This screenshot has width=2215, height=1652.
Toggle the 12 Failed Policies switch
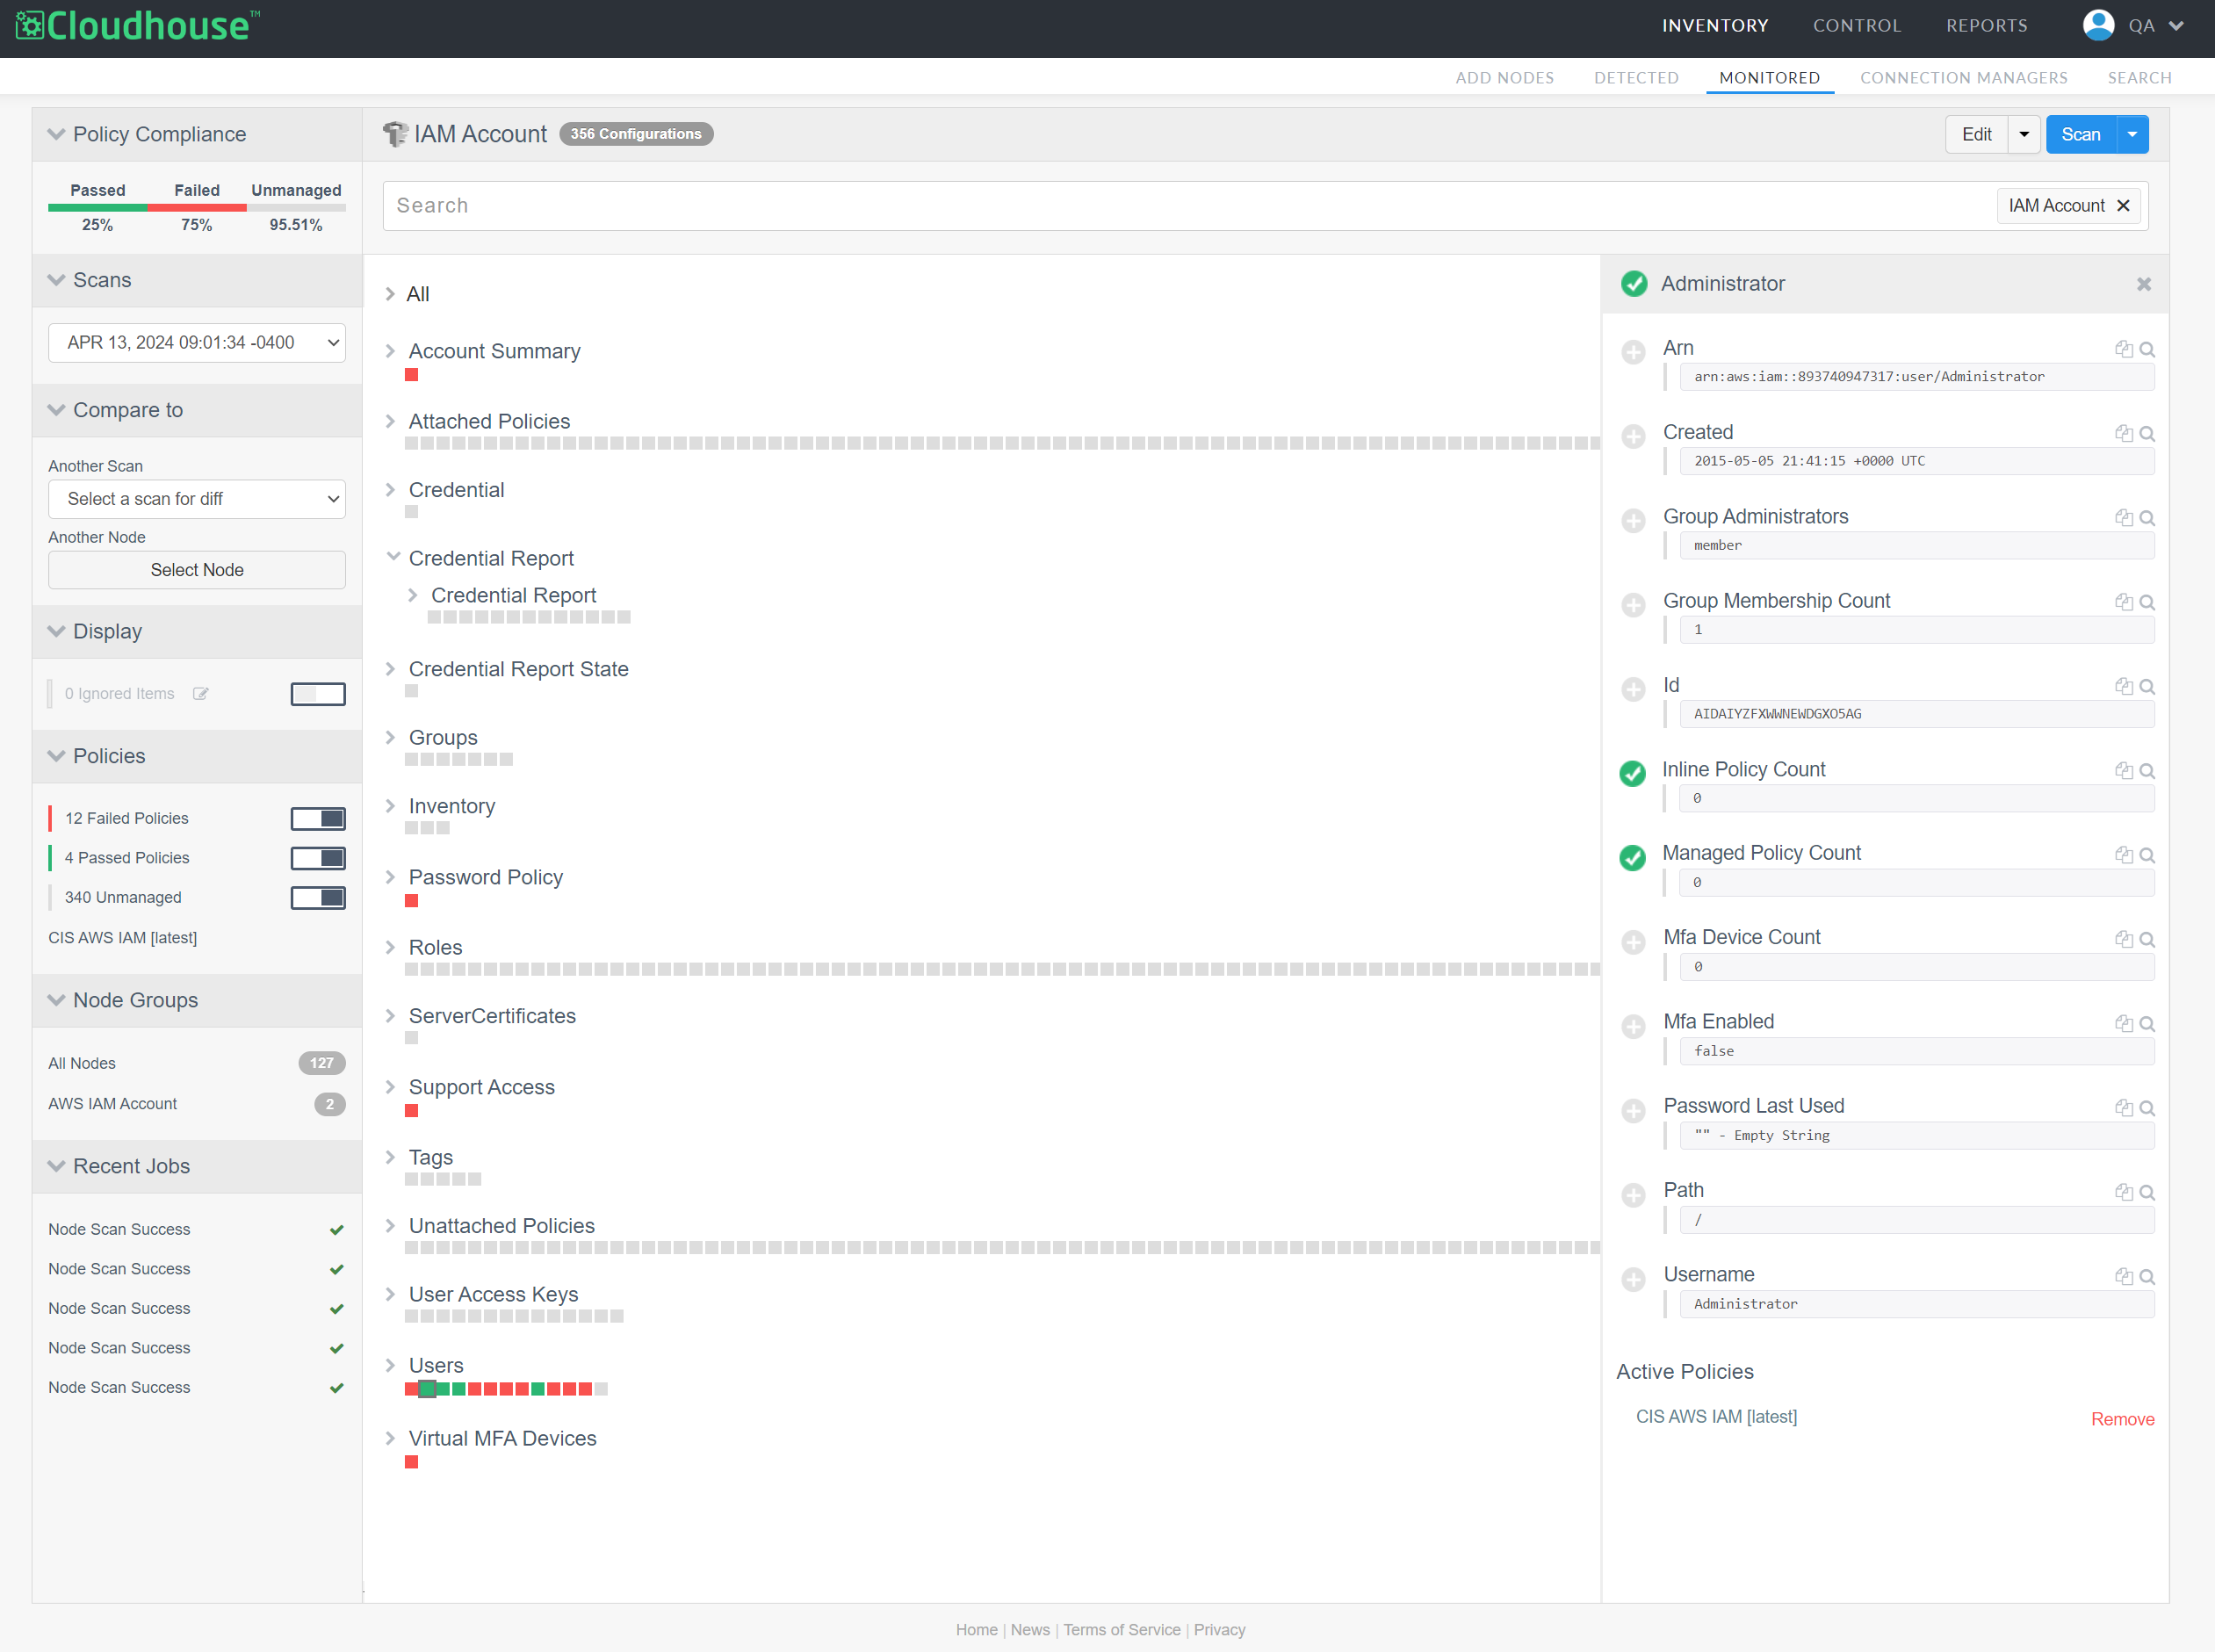tap(318, 818)
